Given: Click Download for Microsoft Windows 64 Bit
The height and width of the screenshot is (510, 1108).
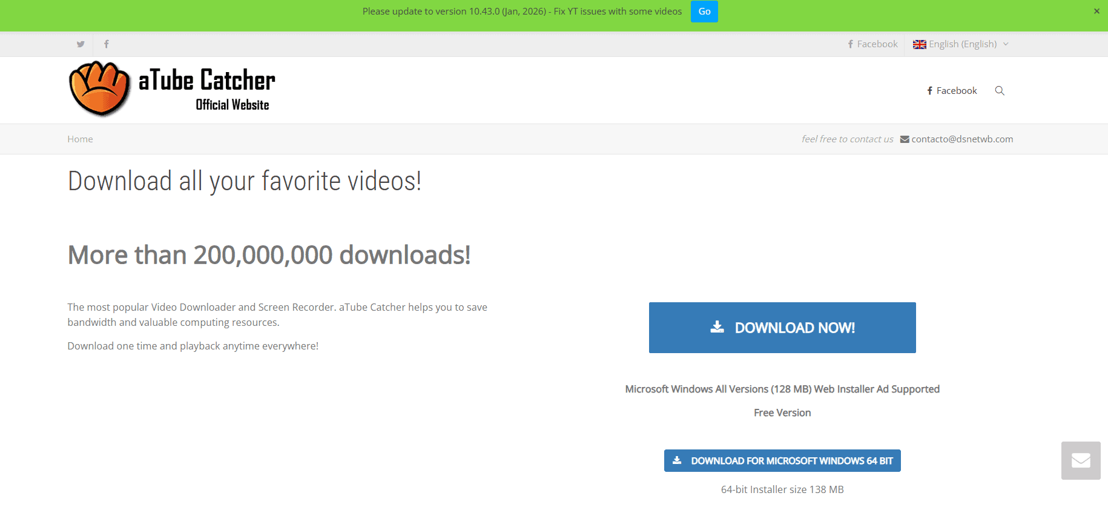Looking at the screenshot, I should [x=791, y=461].
